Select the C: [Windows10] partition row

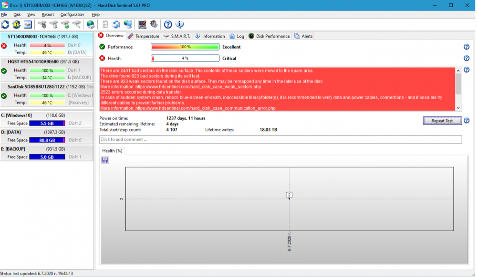[x=47, y=119]
